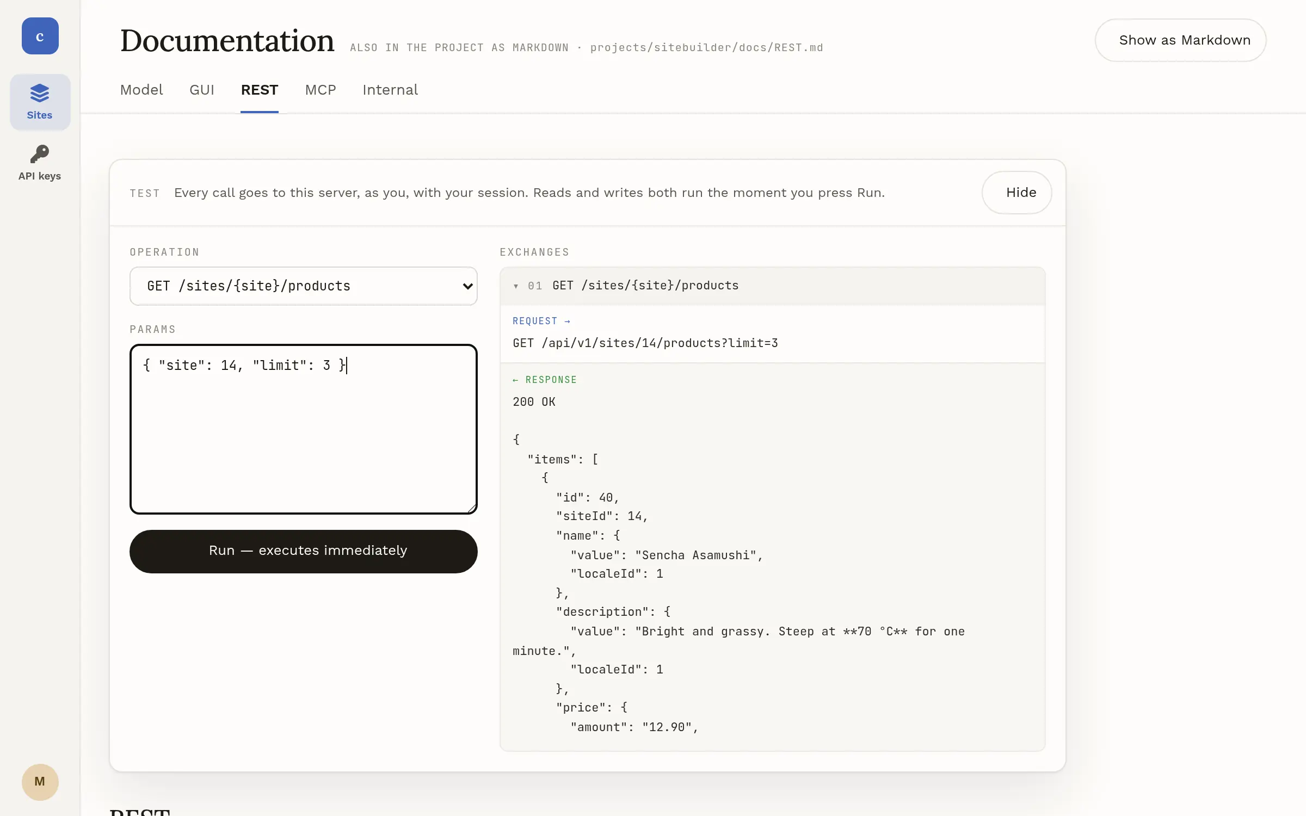Open the blue "c" workspace logo

coord(40,36)
